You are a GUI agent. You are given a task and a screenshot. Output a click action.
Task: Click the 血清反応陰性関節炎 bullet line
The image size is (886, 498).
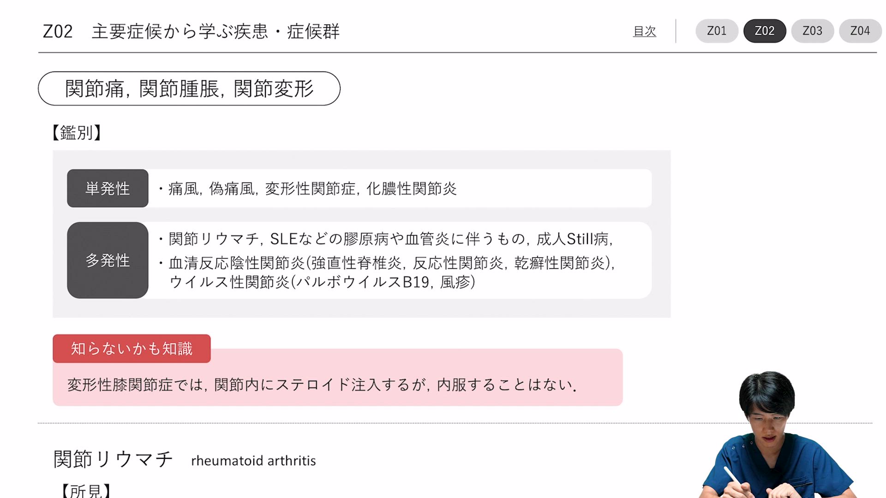[x=392, y=263]
